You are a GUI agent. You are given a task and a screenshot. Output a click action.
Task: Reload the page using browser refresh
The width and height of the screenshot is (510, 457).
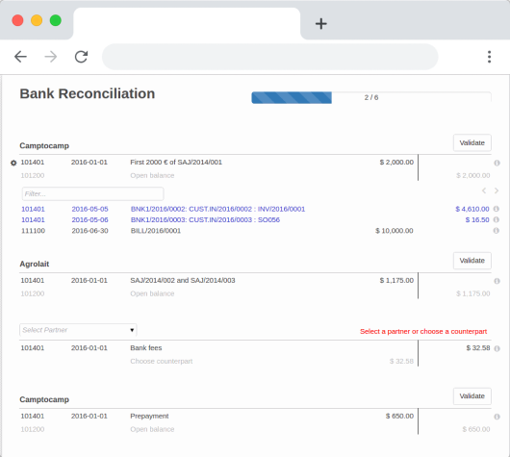click(82, 57)
